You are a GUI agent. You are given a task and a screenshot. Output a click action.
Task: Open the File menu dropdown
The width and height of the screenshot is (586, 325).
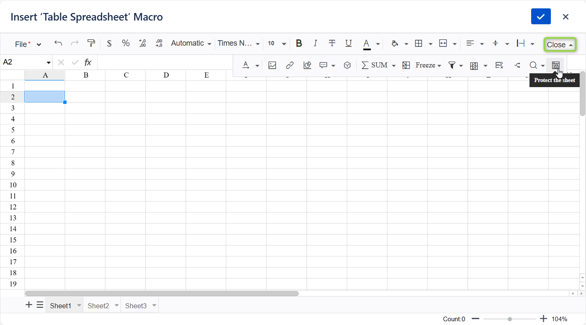pos(28,44)
